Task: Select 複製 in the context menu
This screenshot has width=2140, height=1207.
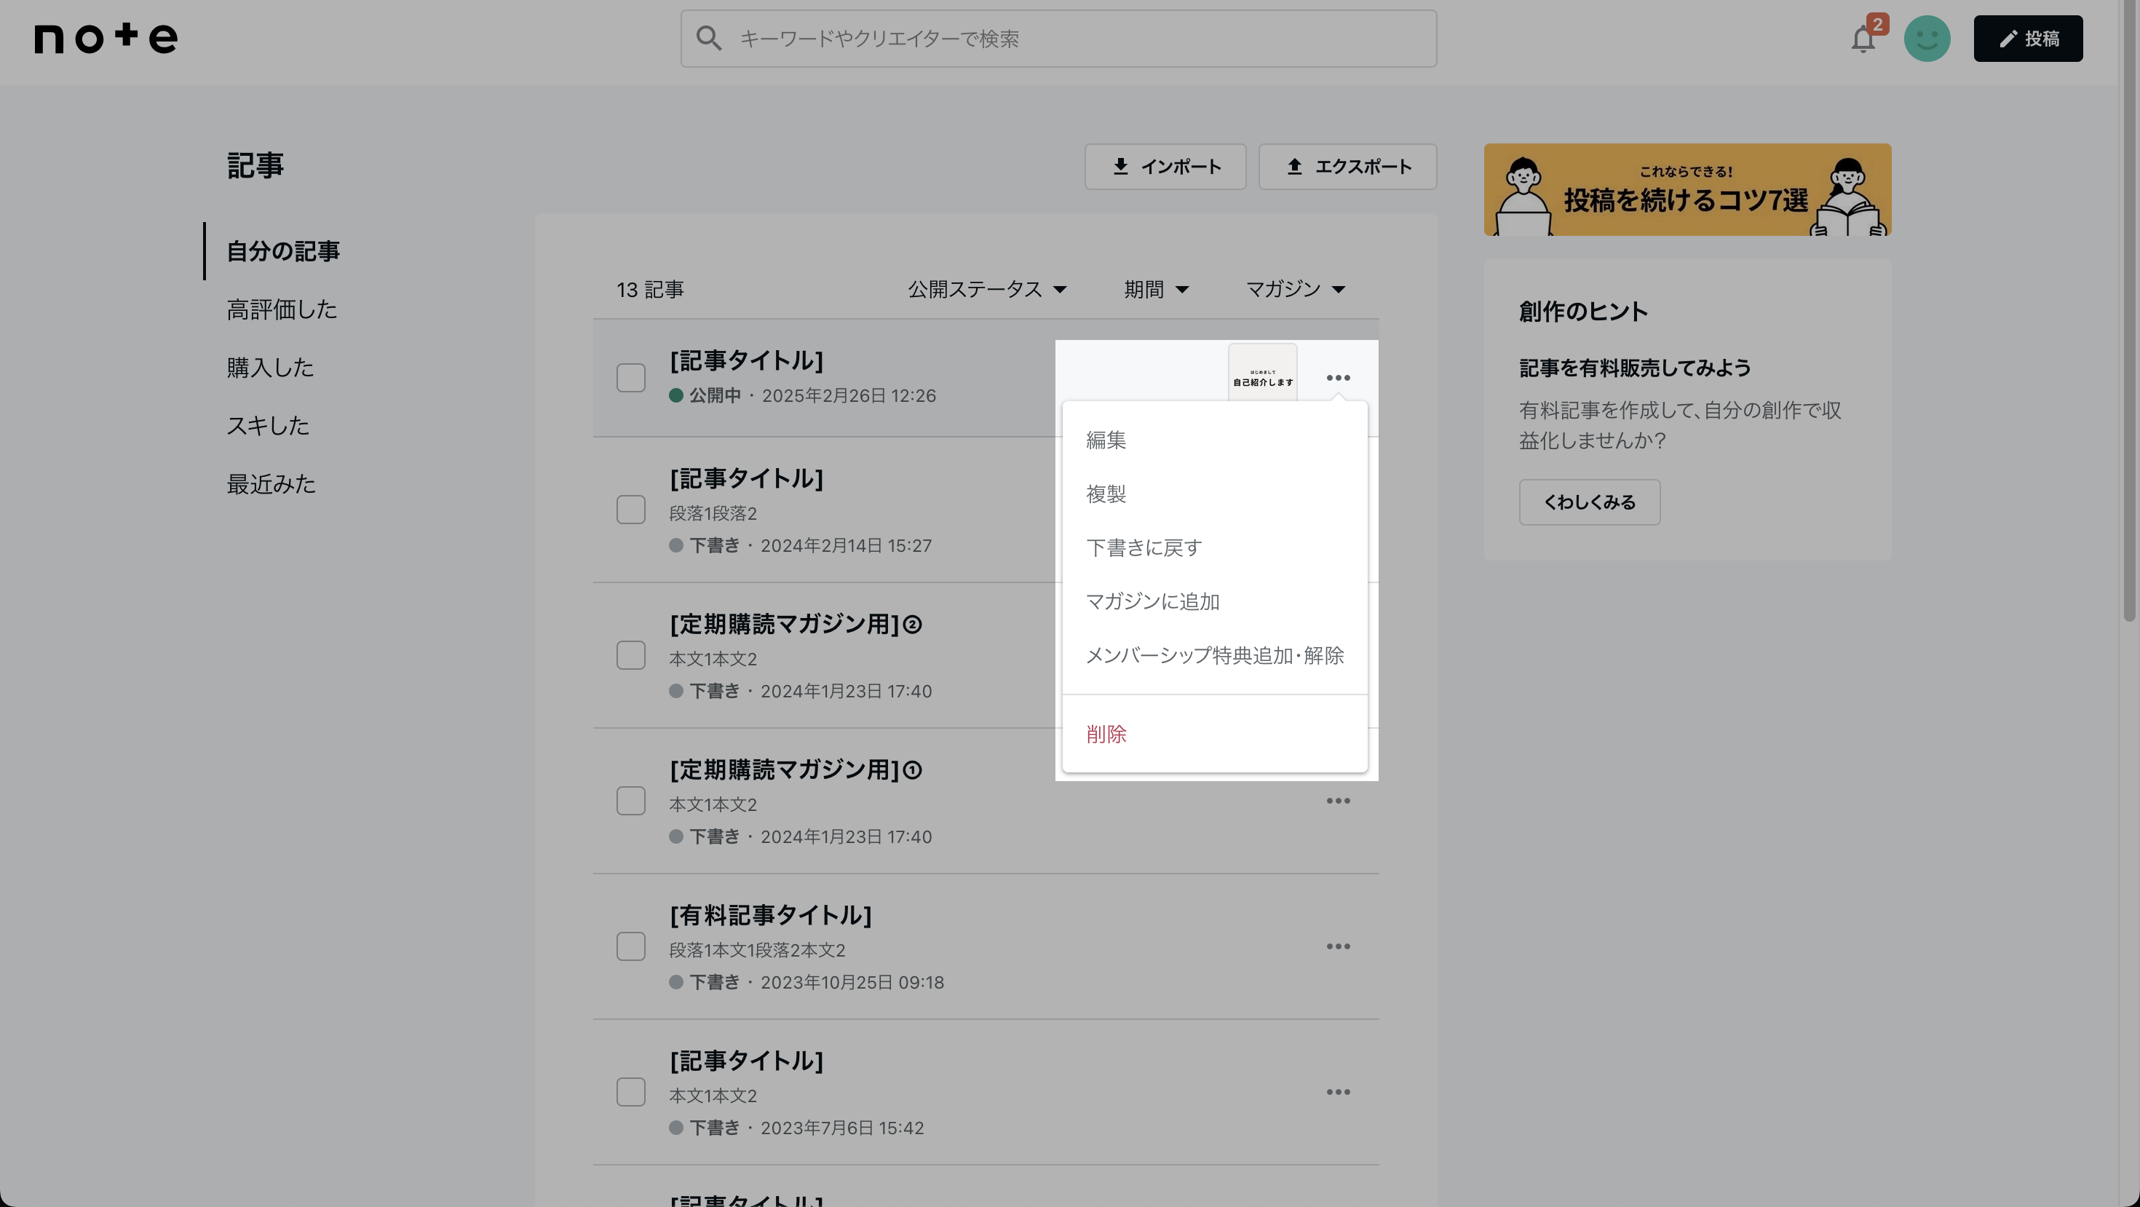Action: (x=1215, y=494)
